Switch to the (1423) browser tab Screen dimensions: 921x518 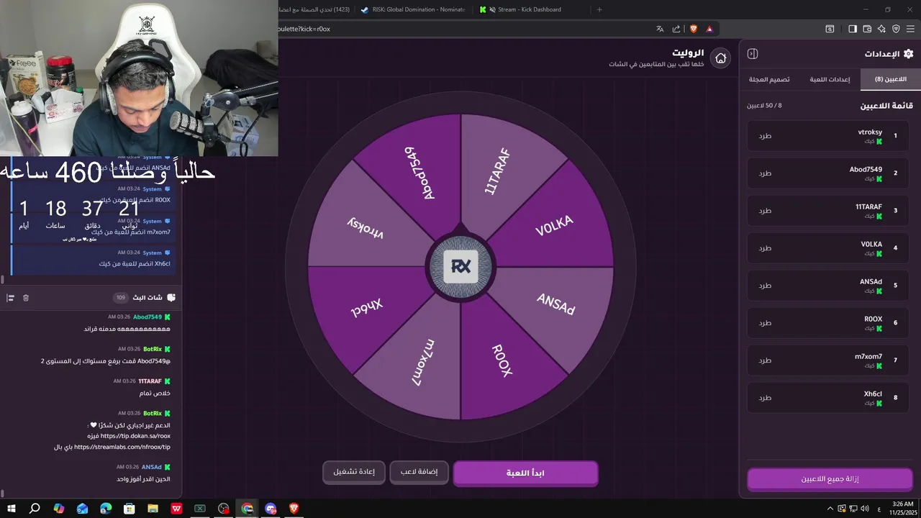[315, 9]
